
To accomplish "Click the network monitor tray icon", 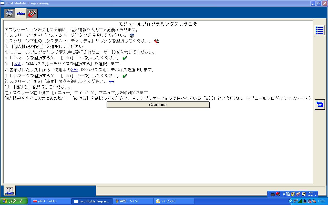I will click(305, 201).
